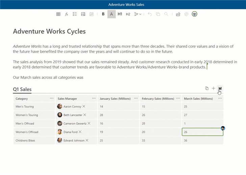Open Sales Manager column options menu
The height and width of the screenshot is (175, 246).
click(94, 98)
